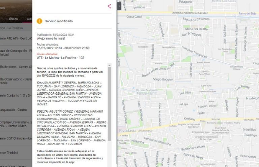Viewport: 259px width, 167px height.
Task: Click the affected line UTE - La Marina - La Positiva - 103
Action: coord(60,58)
